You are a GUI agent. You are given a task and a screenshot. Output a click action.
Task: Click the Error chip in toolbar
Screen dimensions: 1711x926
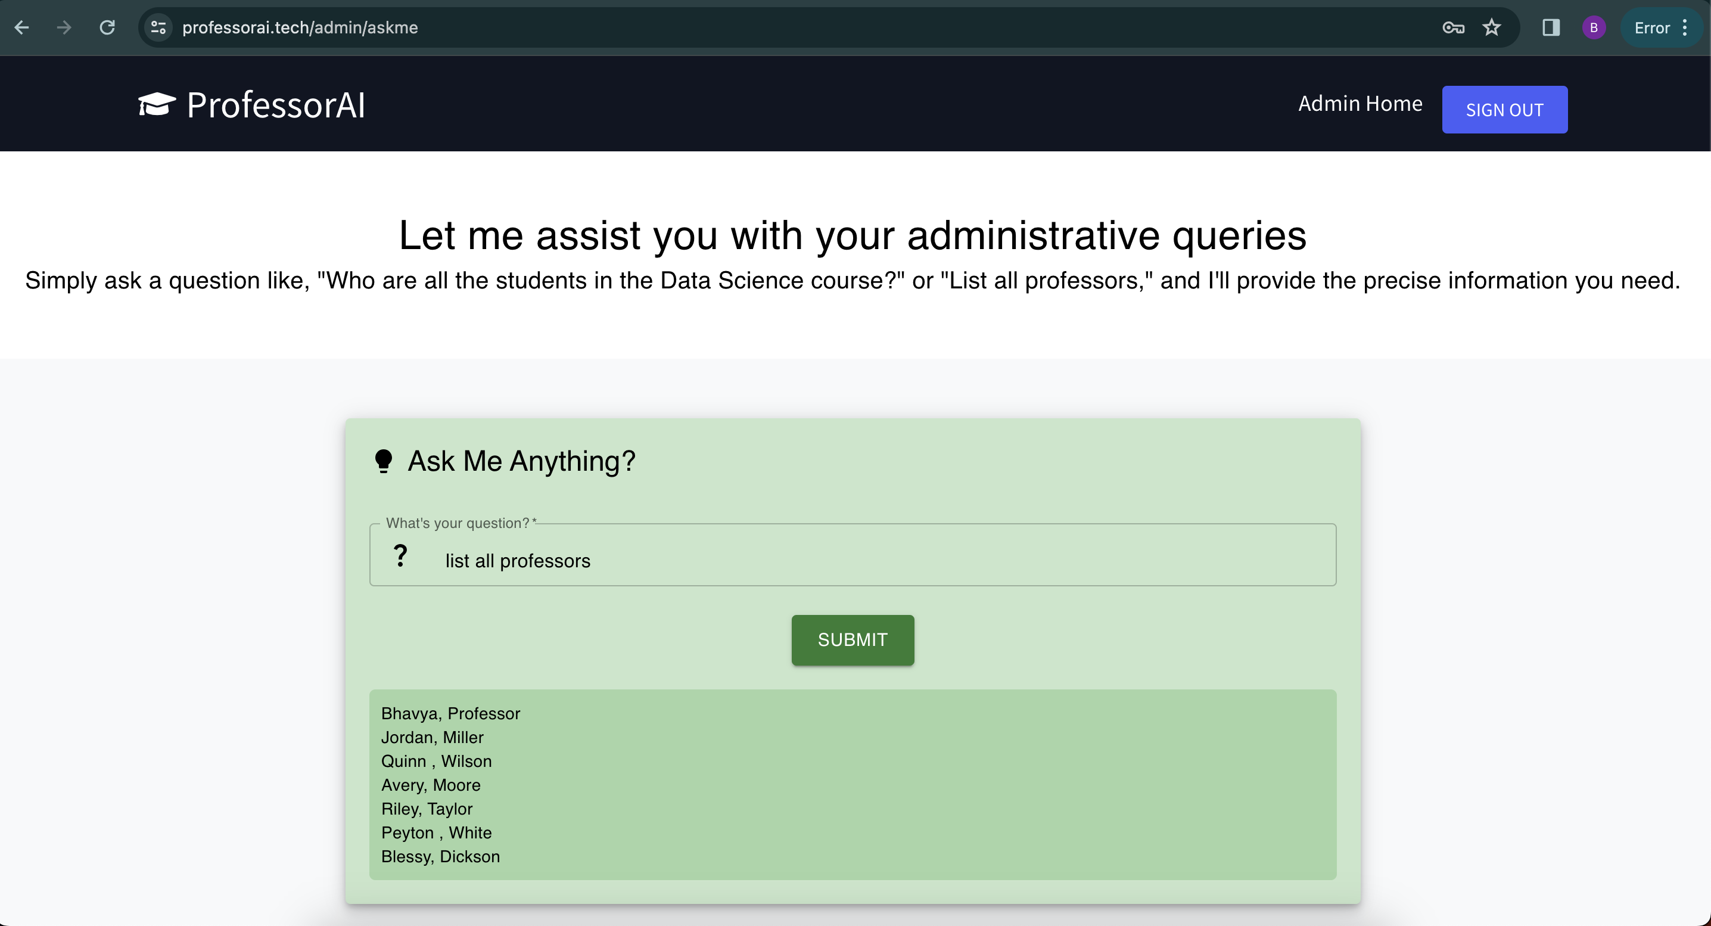pyautogui.click(x=1651, y=27)
